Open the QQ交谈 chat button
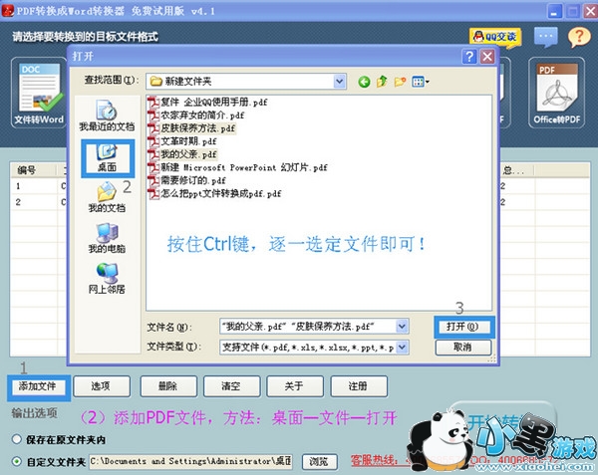Screen dimensions: 598x475 coord(495,37)
